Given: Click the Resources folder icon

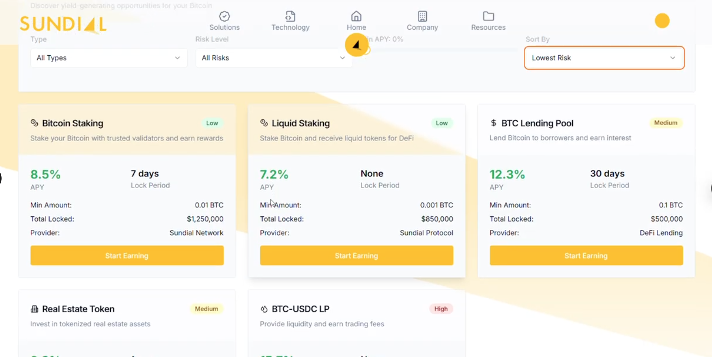Looking at the screenshot, I should (488, 16).
